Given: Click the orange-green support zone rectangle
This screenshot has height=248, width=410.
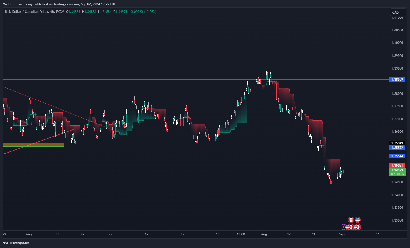Looking at the screenshot, I should coord(33,144).
